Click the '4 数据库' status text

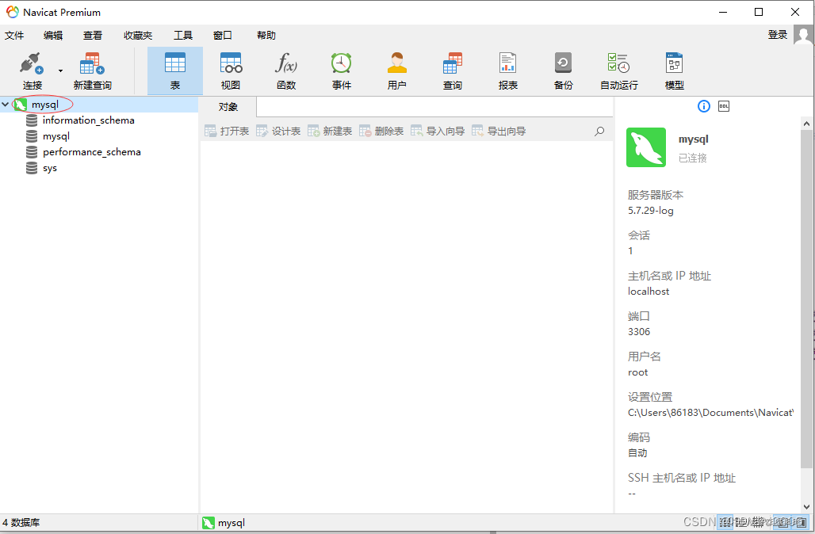21,523
